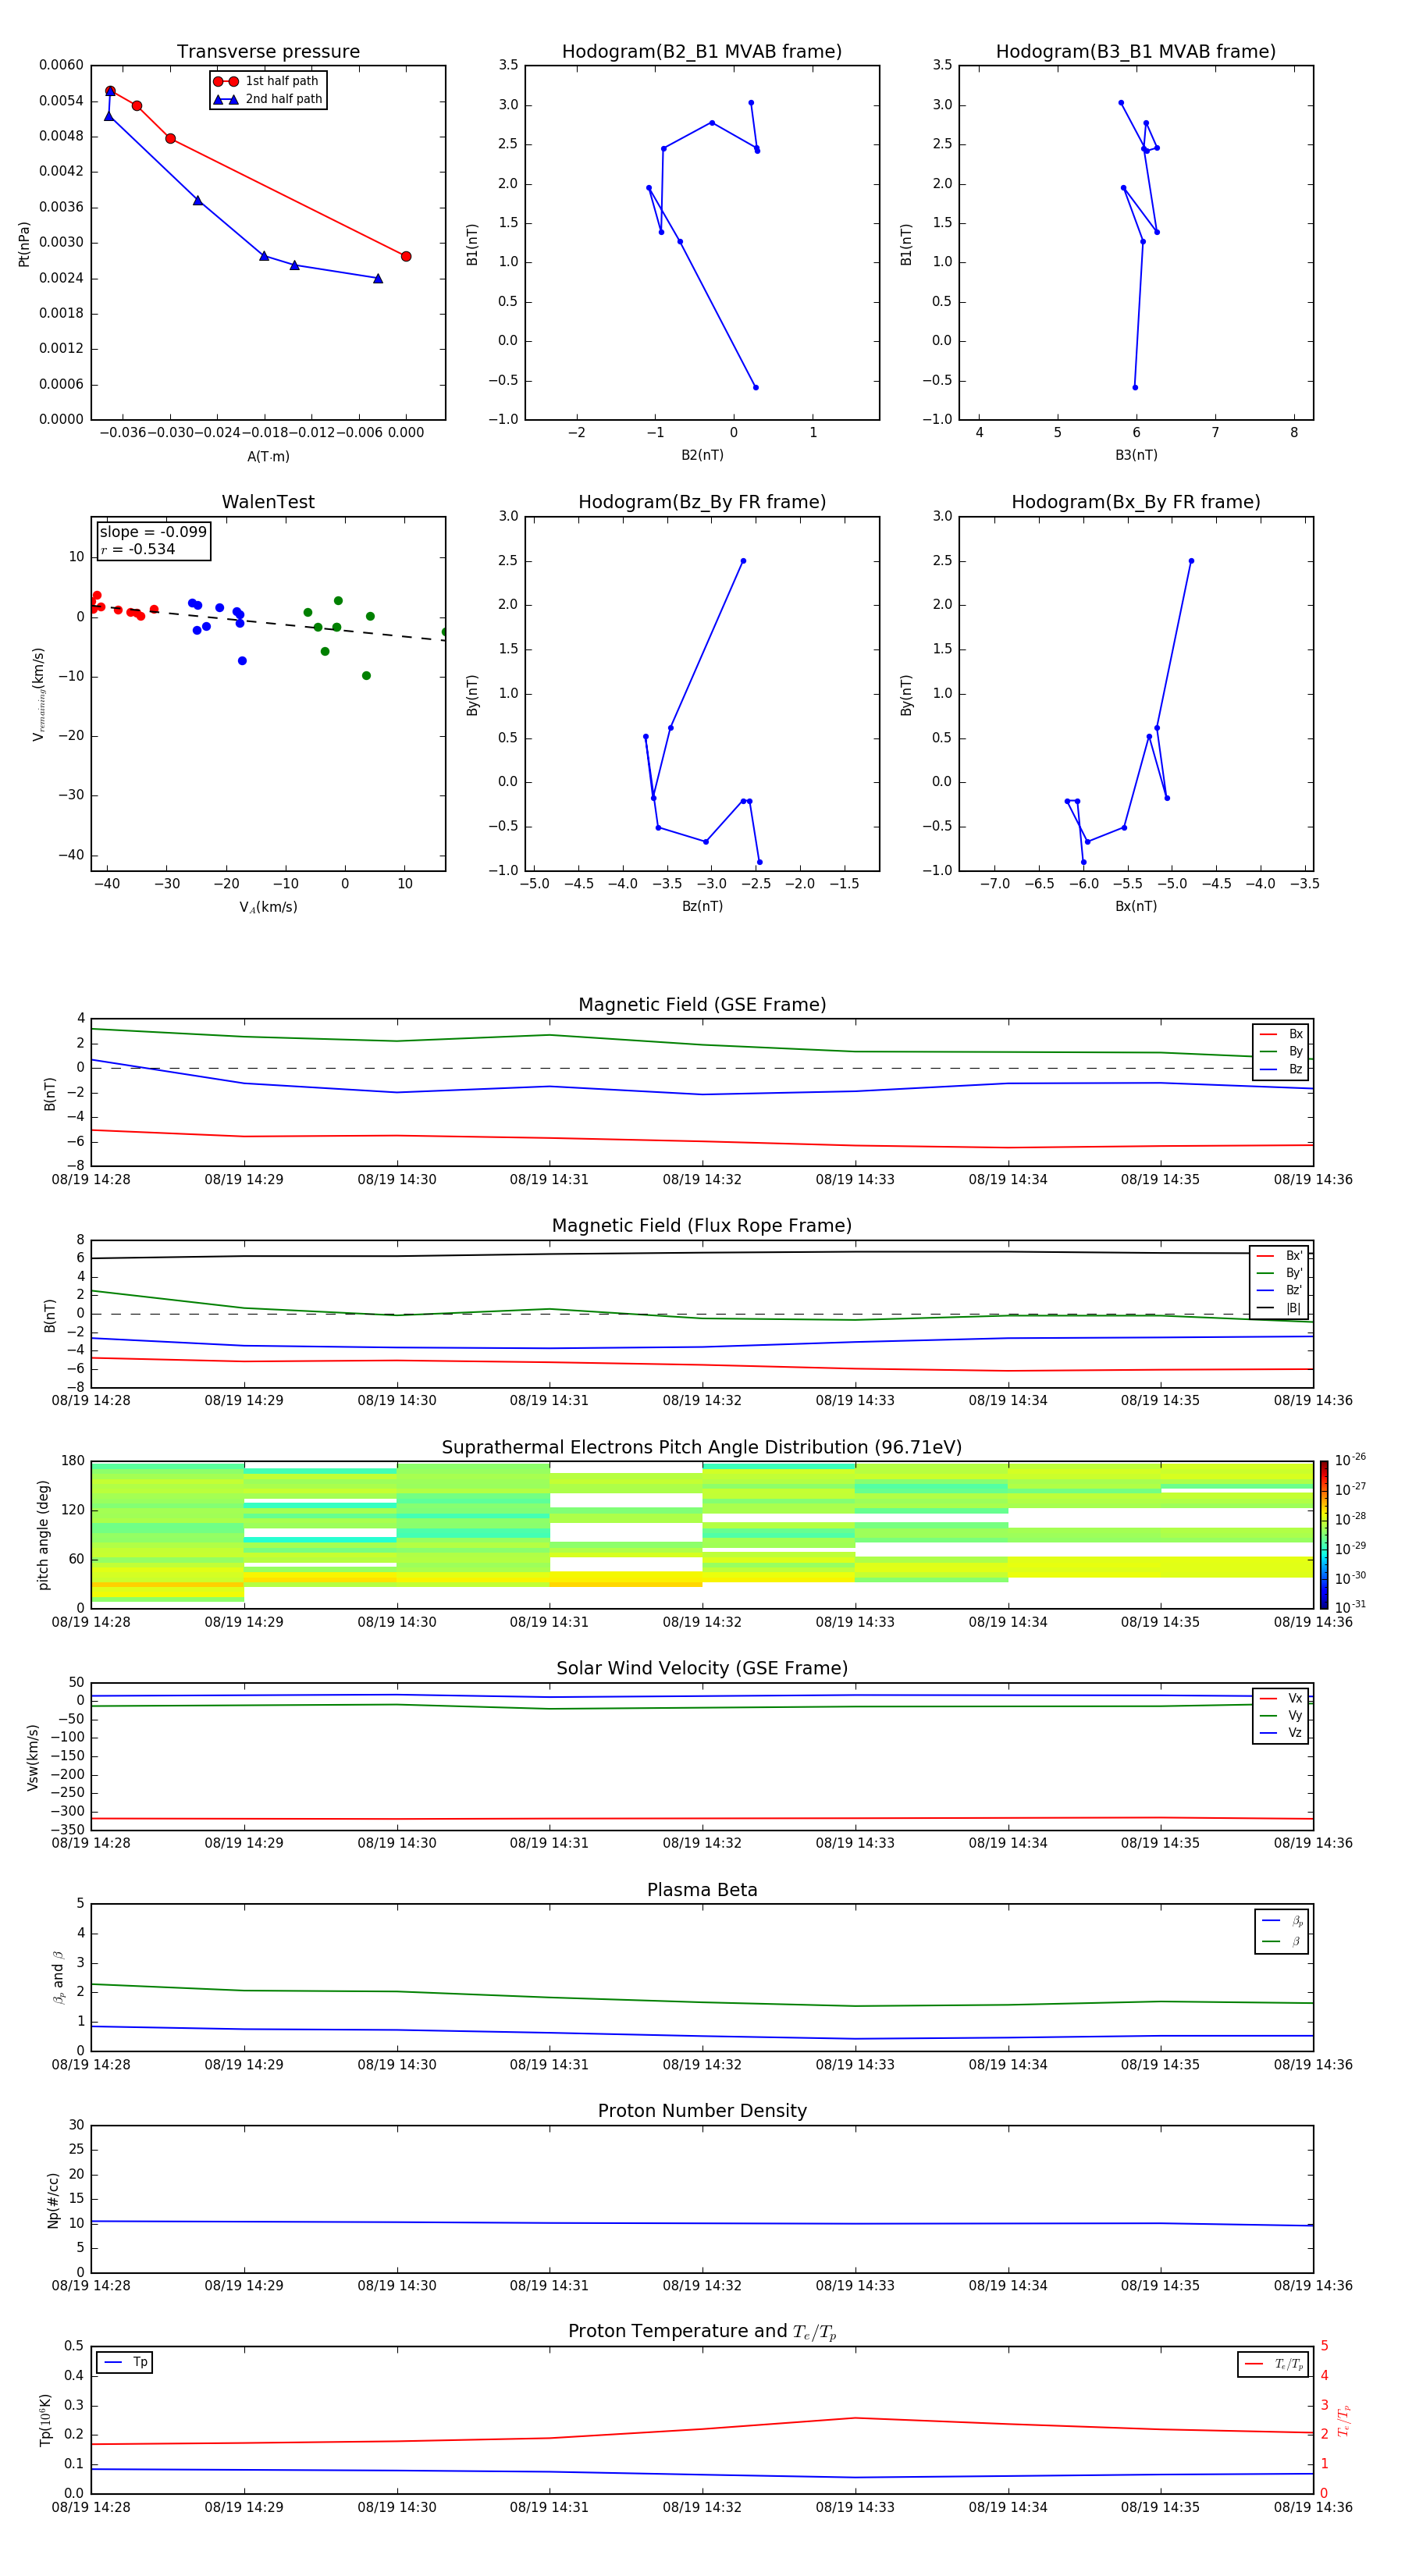Click the "1st half path" legend entry
1405x2576 pixels.
pyautogui.click(x=268, y=81)
